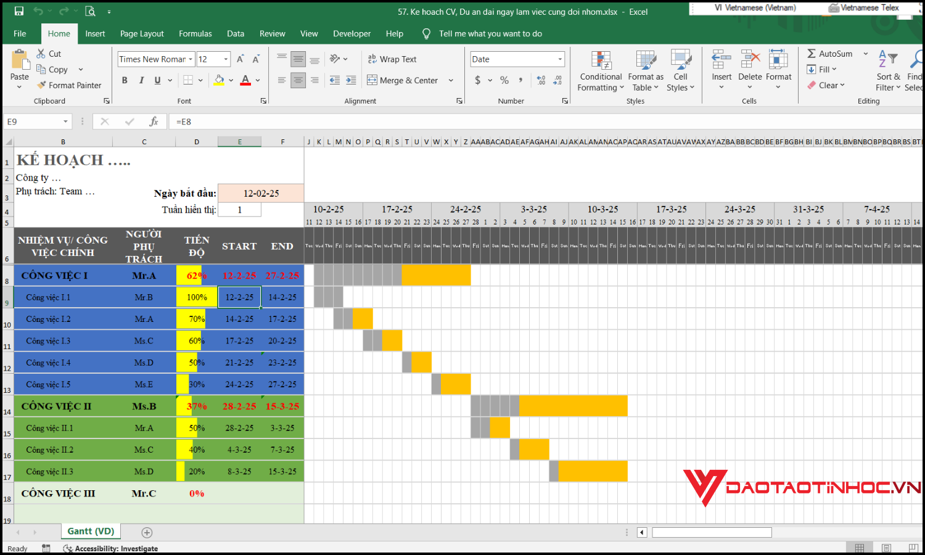Open the Date number format dropdown

click(x=560, y=59)
